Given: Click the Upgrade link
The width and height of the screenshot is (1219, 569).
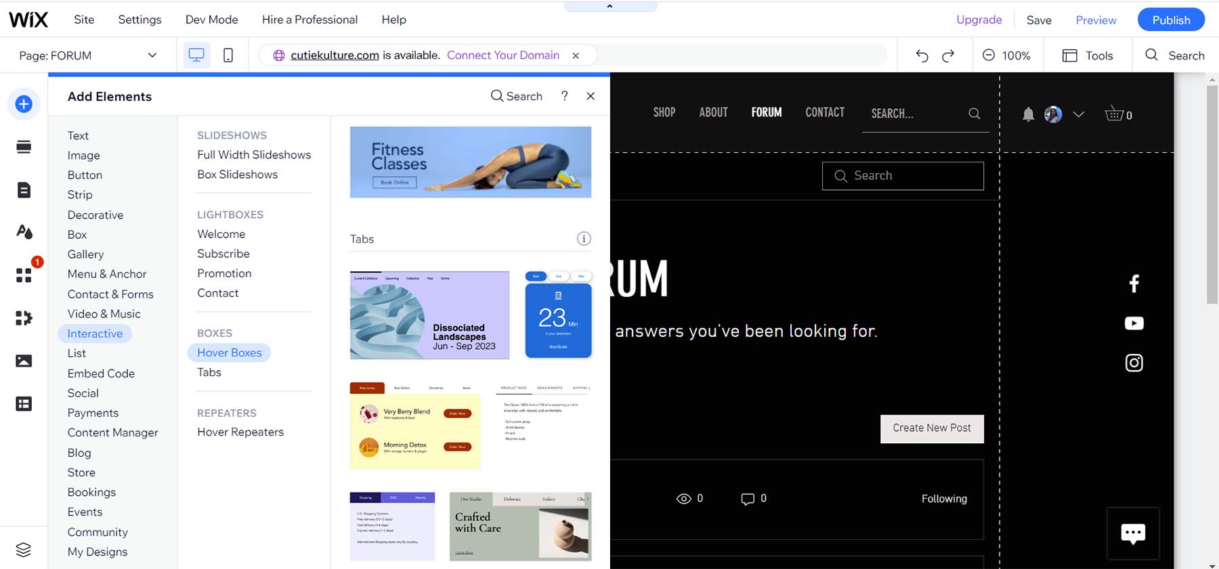Looking at the screenshot, I should click(979, 20).
